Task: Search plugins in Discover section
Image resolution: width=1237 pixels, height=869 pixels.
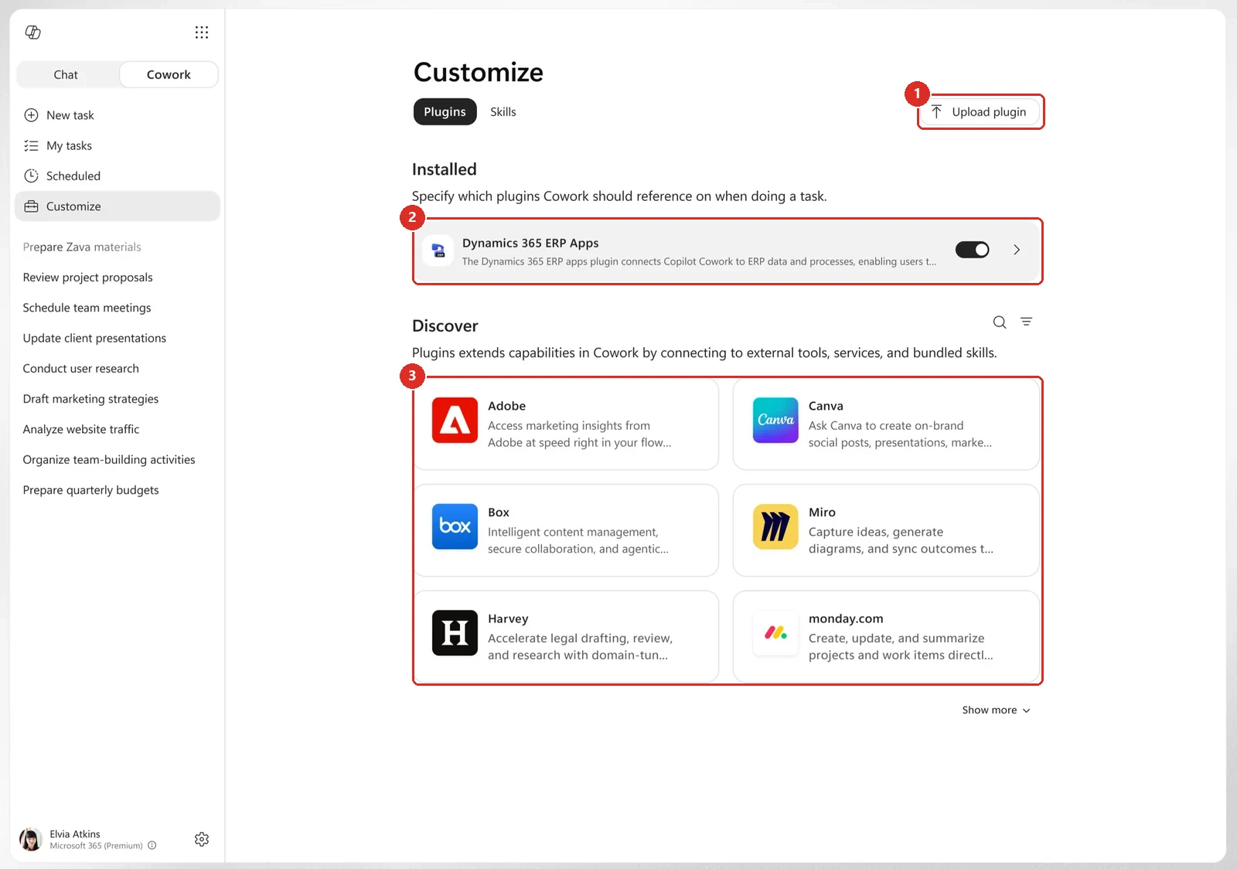Action: 1000,322
